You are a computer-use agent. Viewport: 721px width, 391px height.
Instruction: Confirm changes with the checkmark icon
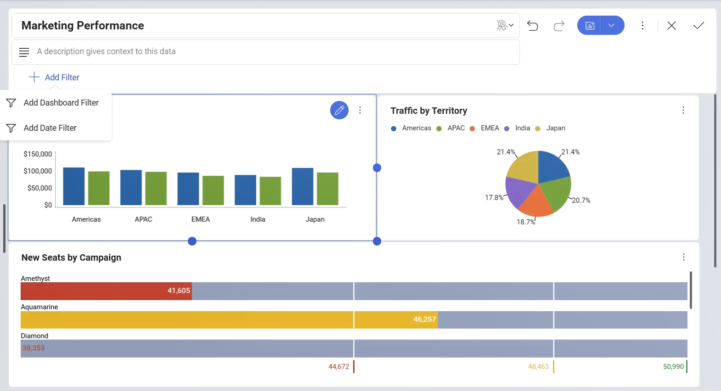pyautogui.click(x=698, y=26)
